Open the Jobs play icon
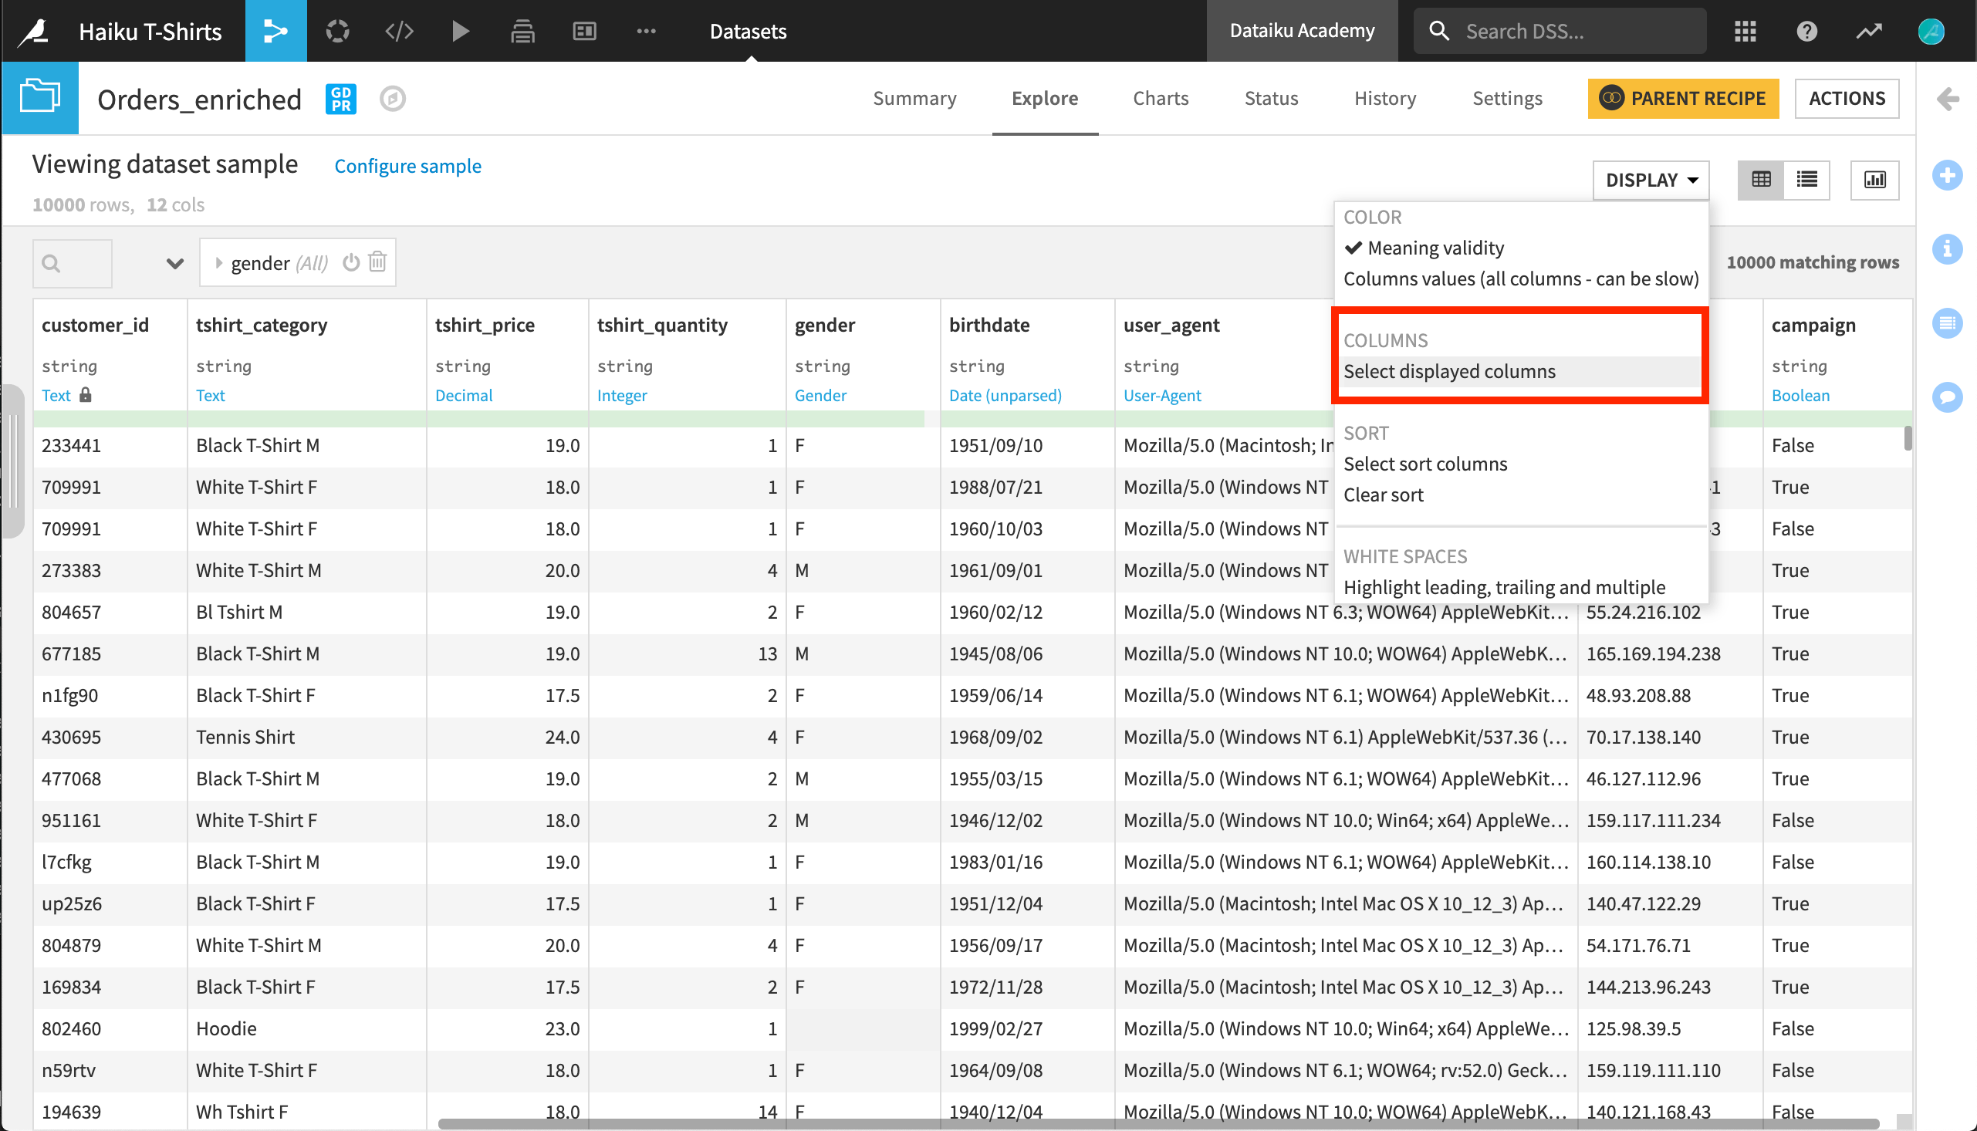 461,31
